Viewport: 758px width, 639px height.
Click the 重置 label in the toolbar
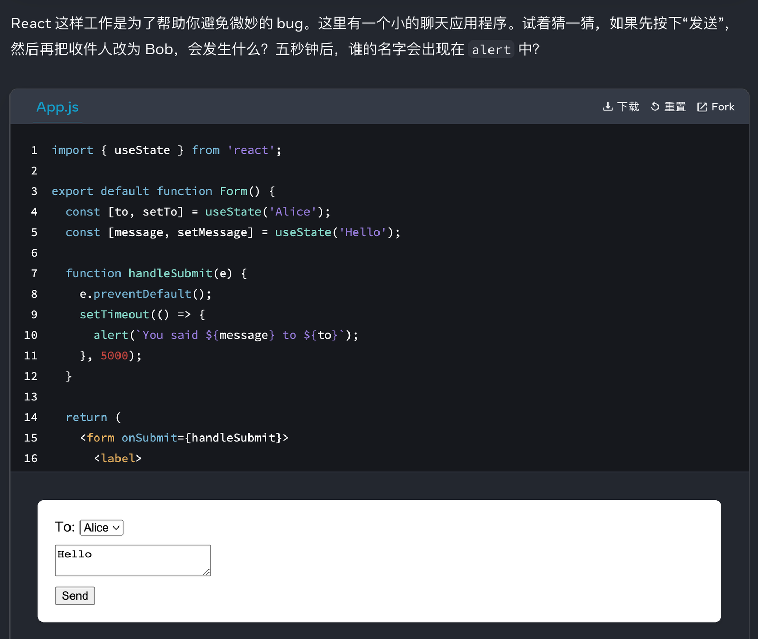click(675, 107)
